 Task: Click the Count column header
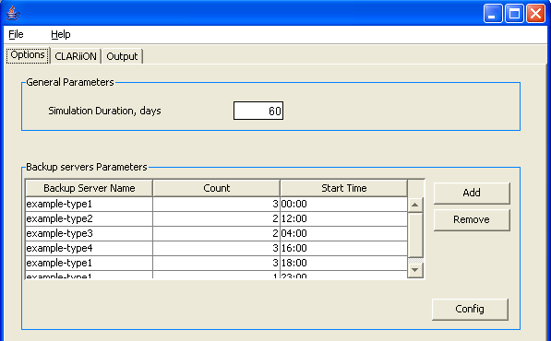[217, 188]
